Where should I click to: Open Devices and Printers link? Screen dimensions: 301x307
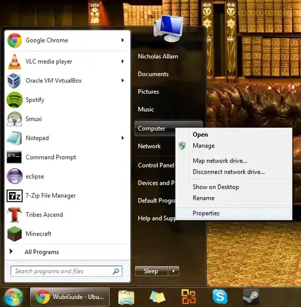tap(156, 183)
